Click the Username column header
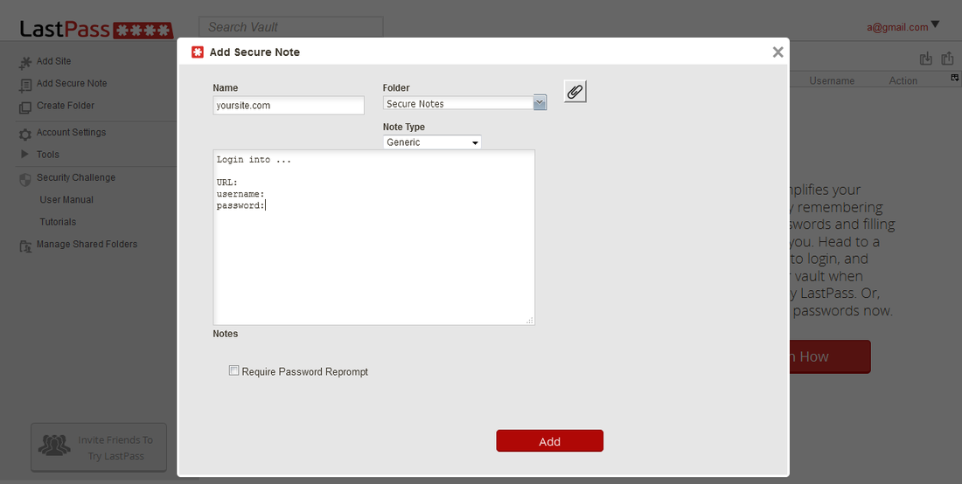This screenshot has width=962, height=484. 832,81
